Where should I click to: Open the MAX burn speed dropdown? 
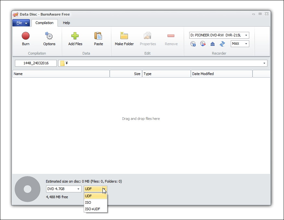pos(246,44)
